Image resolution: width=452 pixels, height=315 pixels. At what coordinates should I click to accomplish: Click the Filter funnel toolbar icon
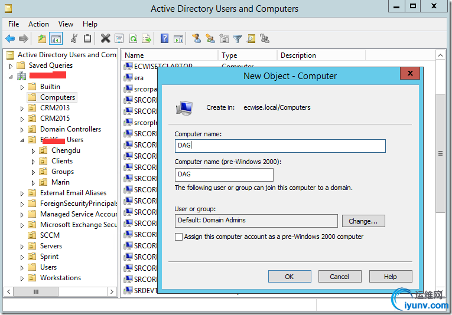238,38
